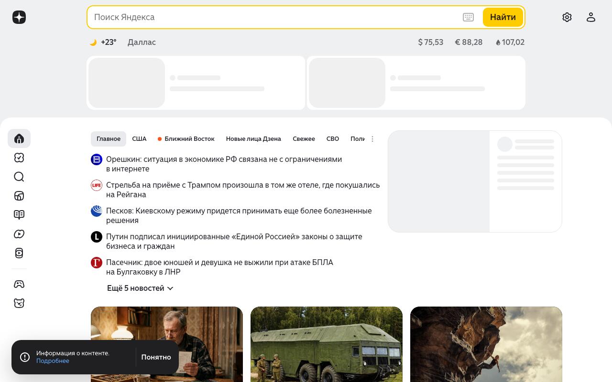
Task: Click the Орешкин news source logo
Action: [x=97, y=159]
